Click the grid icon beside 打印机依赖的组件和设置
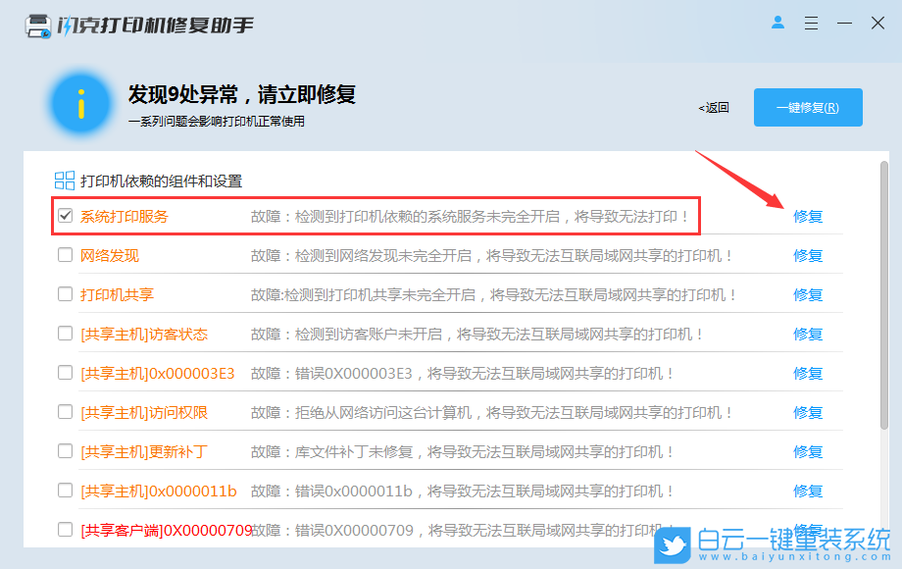Screen dimensions: 902x569 65,180
